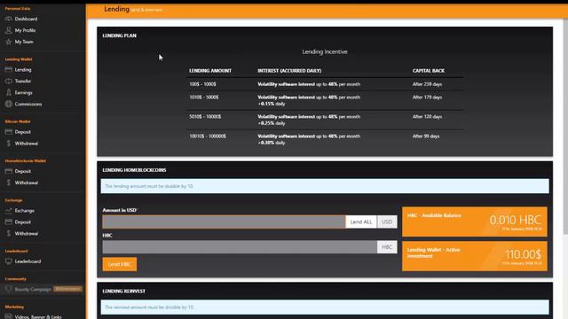The height and width of the screenshot is (319, 568).
Task: Click Exchange section Withdrawal dollar icon
Action: click(x=9, y=234)
